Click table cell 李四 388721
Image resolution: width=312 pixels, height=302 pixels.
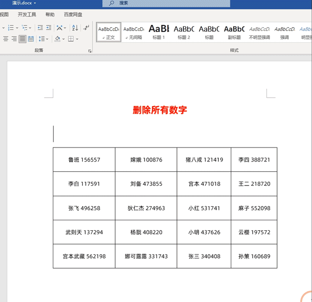pos(254,159)
